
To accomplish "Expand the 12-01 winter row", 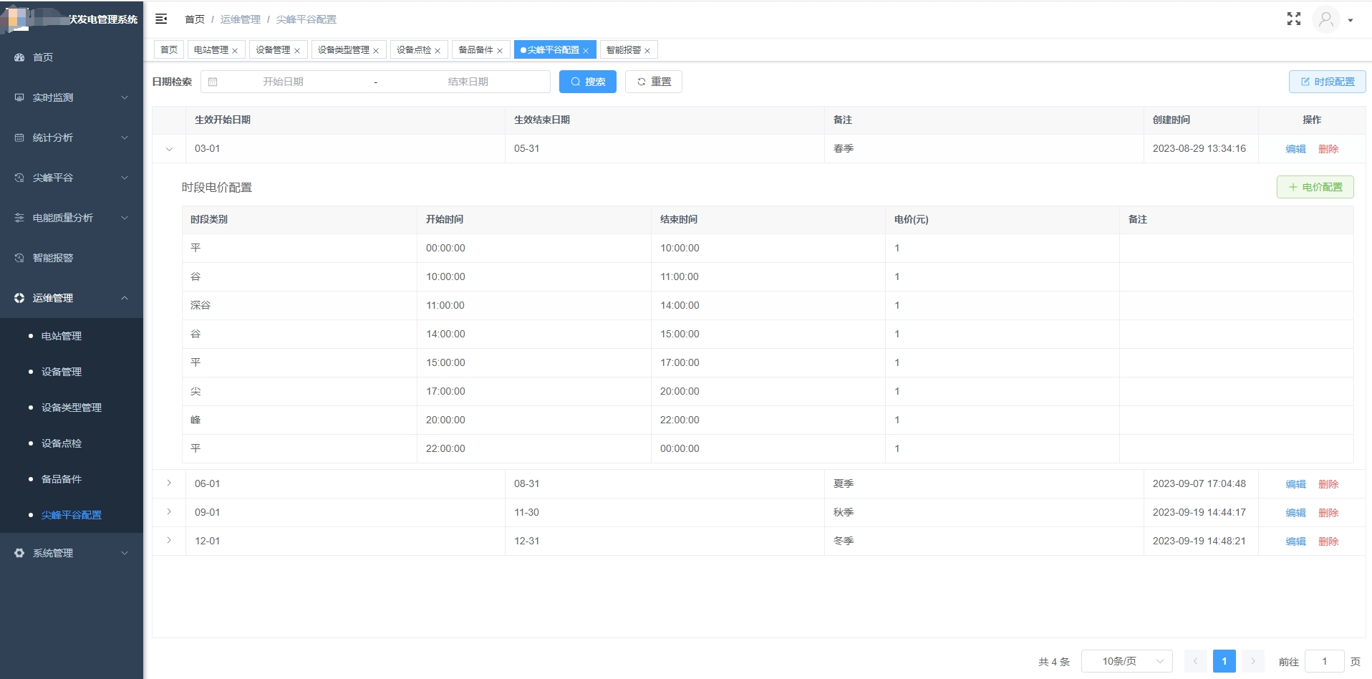I will [x=169, y=541].
